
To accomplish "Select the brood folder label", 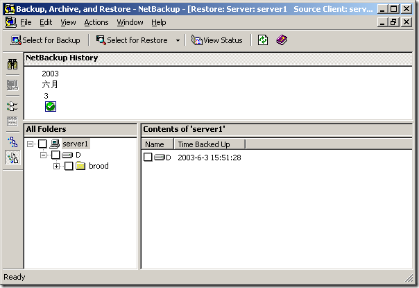I will (x=99, y=166).
